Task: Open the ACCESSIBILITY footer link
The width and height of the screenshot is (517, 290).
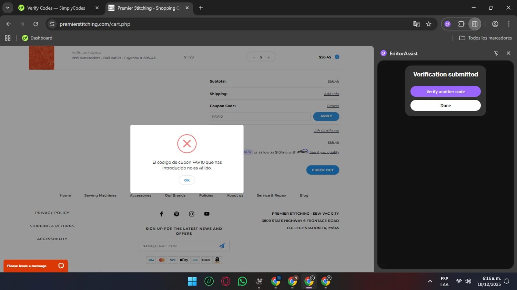Action: (52, 239)
